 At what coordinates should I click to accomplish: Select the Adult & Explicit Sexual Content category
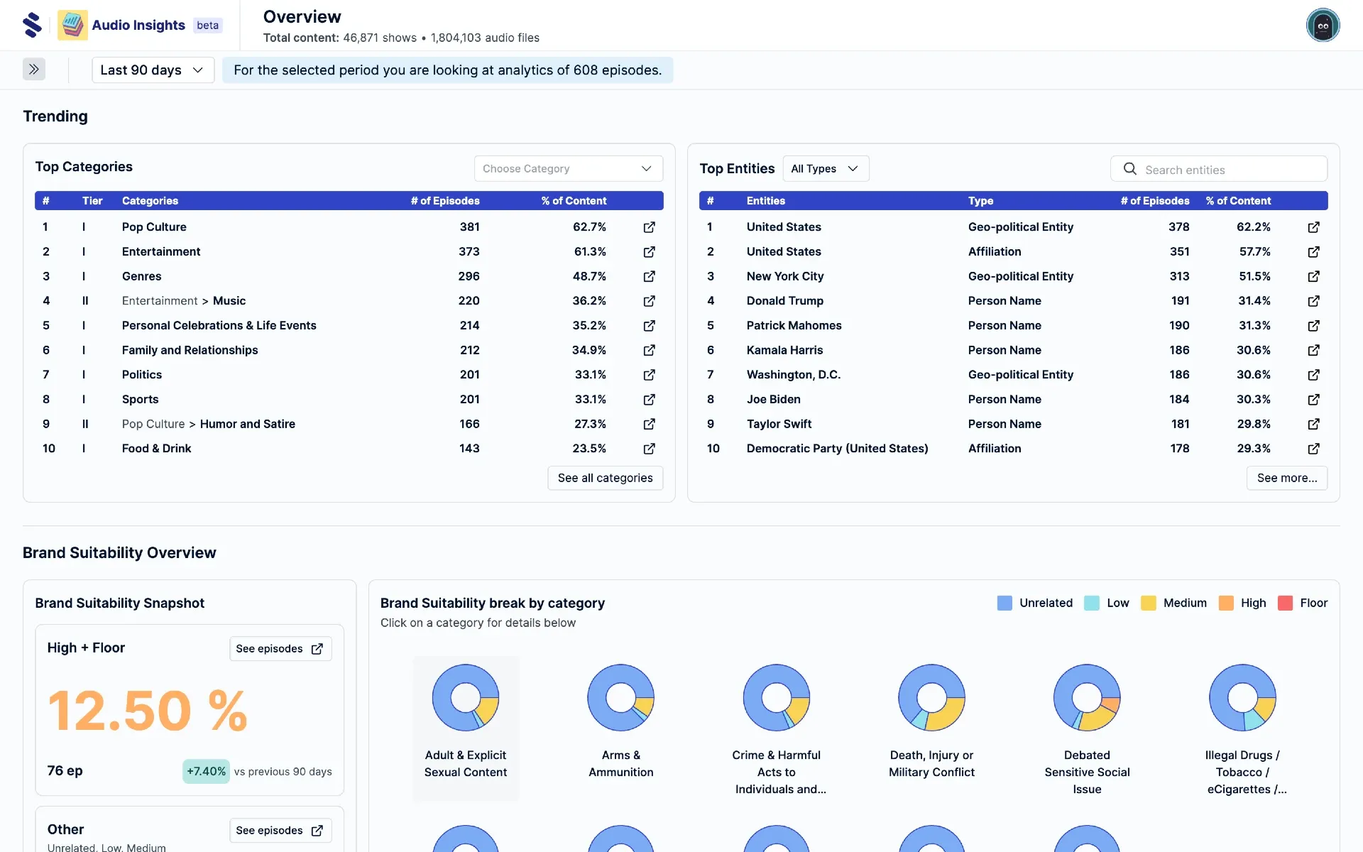(x=465, y=728)
